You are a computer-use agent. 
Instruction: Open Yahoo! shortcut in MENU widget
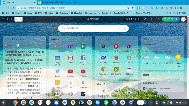coord(70,47)
